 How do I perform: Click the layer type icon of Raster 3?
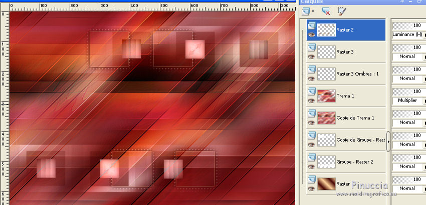(312, 47)
